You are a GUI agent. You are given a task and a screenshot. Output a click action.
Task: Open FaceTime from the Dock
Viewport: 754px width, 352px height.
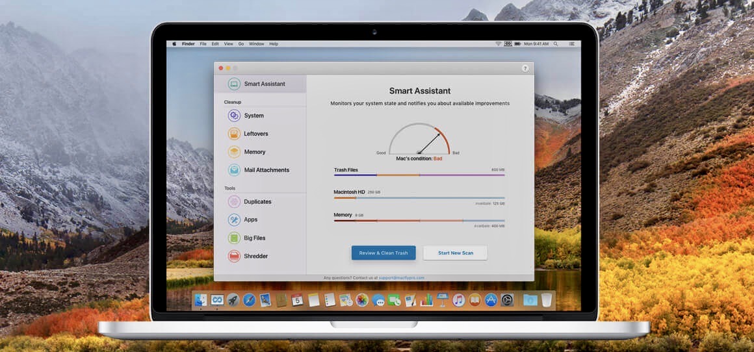pos(395,300)
